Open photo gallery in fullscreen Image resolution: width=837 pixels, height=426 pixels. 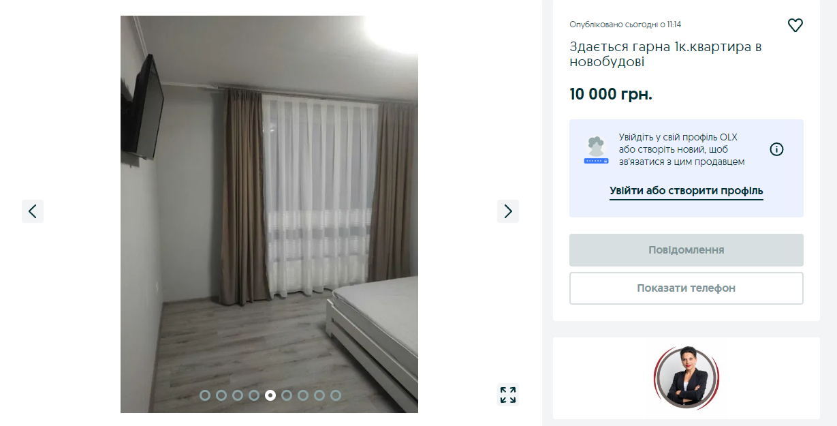(x=508, y=395)
